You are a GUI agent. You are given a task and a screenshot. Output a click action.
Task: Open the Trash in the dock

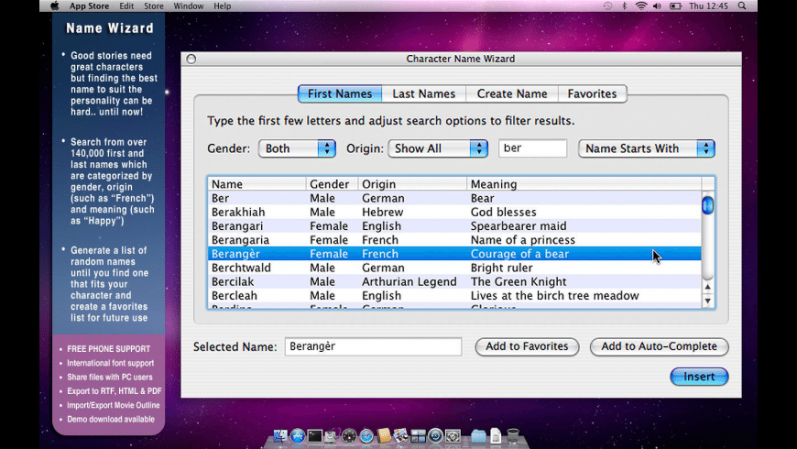click(x=513, y=436)
